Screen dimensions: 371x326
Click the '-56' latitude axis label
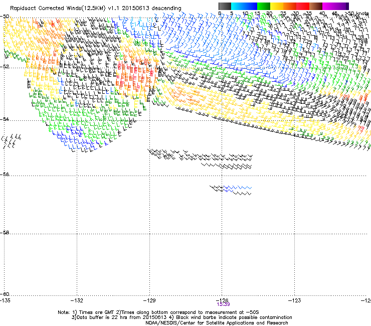(5, 174)
